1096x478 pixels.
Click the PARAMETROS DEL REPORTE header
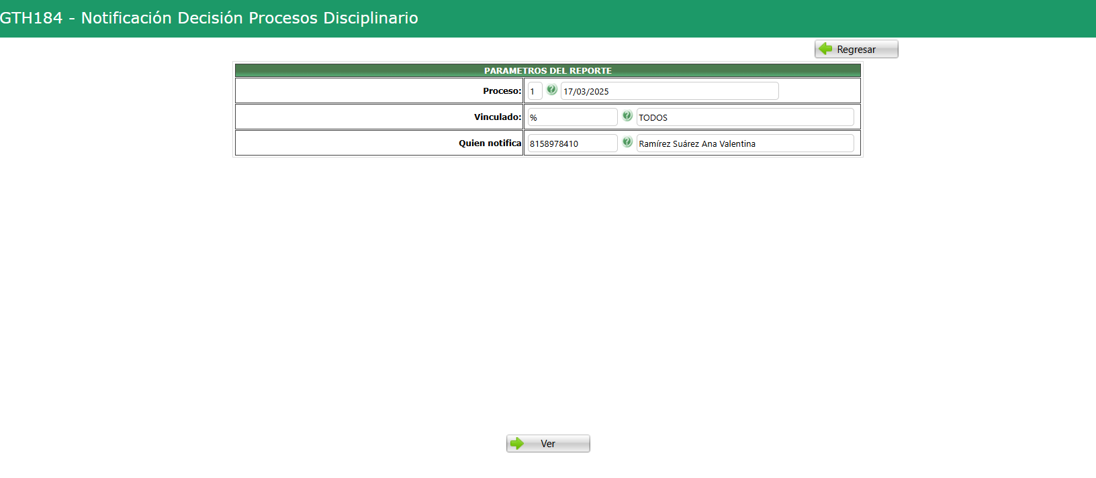(x=548, y=70)
